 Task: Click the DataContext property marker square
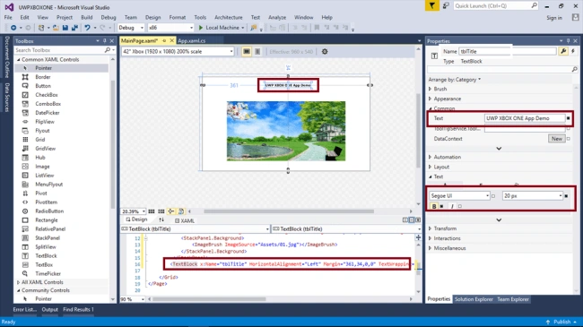tap(569, 139)
